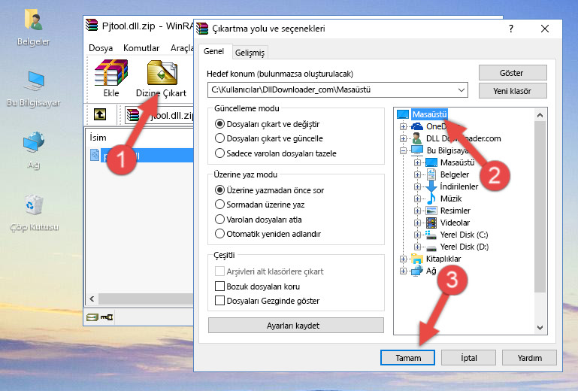
Task: Confirm extraction with Tamam button
Action: [x=407, y=358]
